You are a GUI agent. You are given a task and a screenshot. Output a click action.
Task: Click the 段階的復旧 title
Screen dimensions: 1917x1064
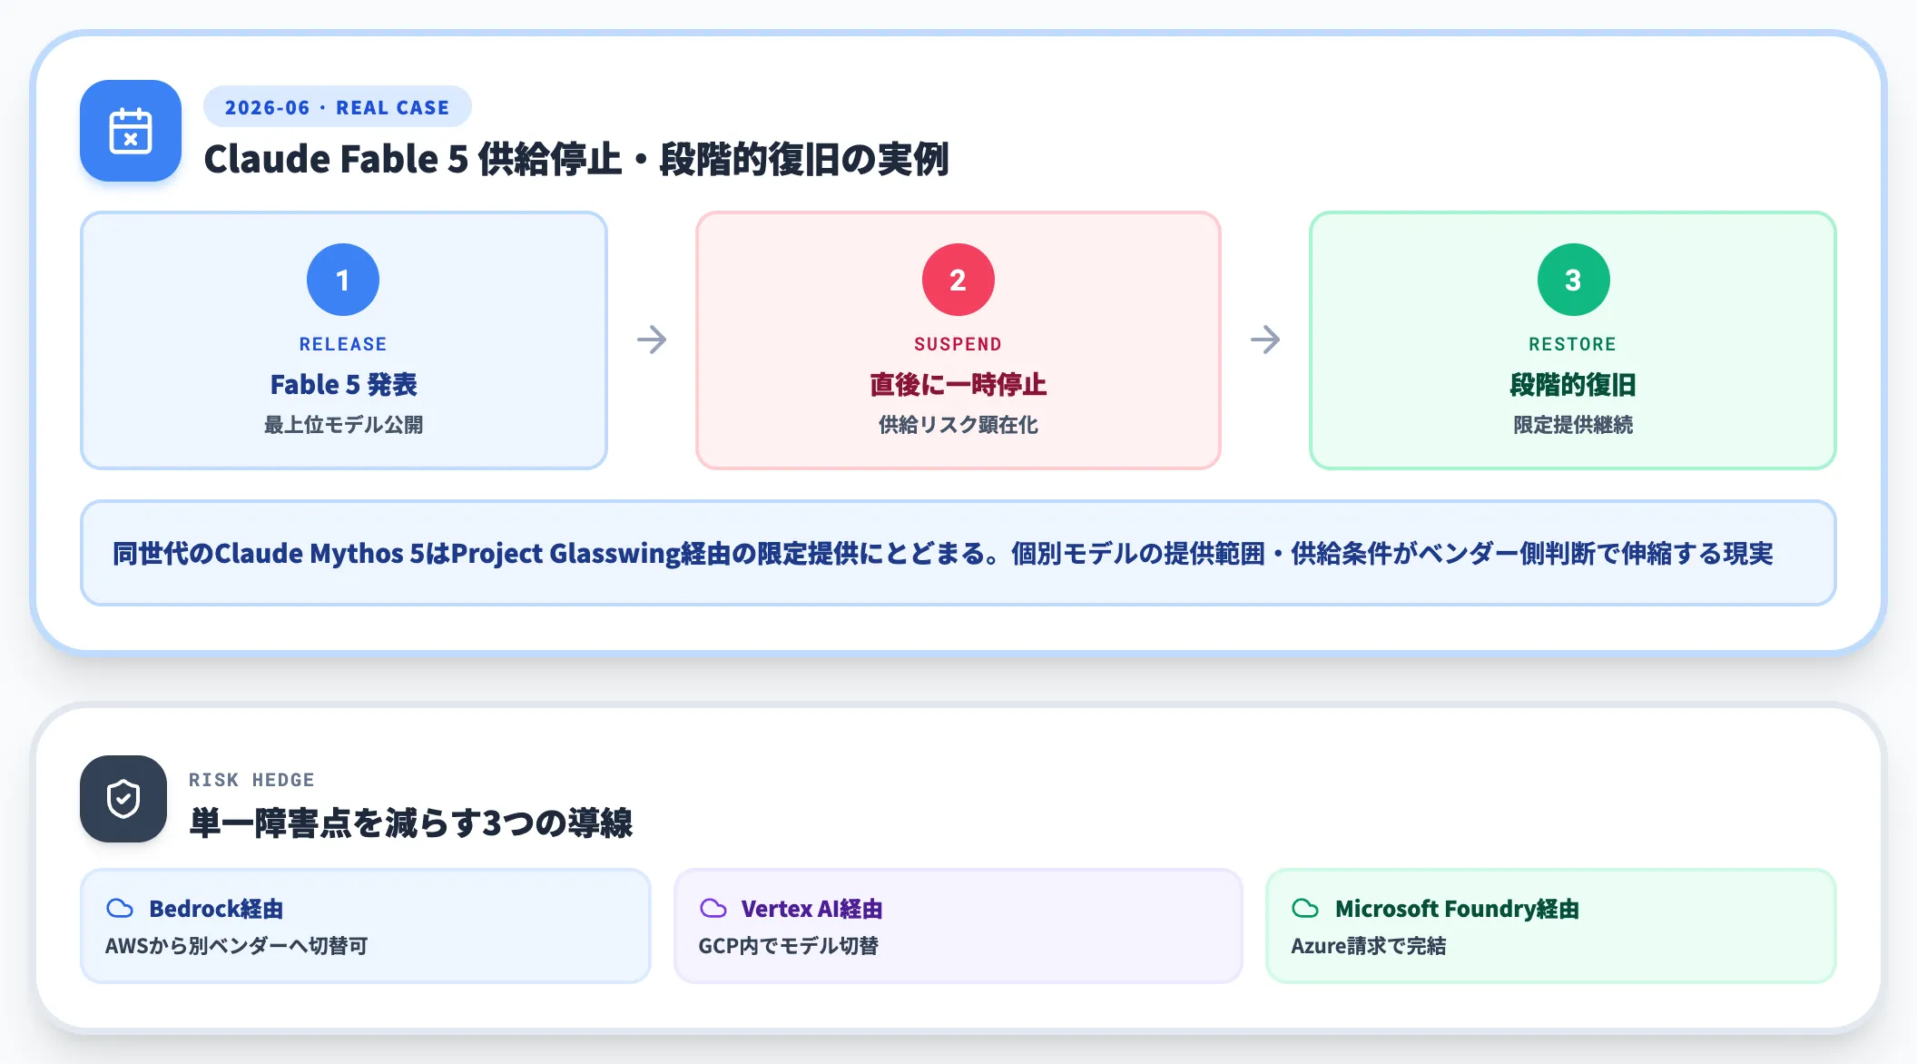pyautogui.click(x=1573, y=385)
